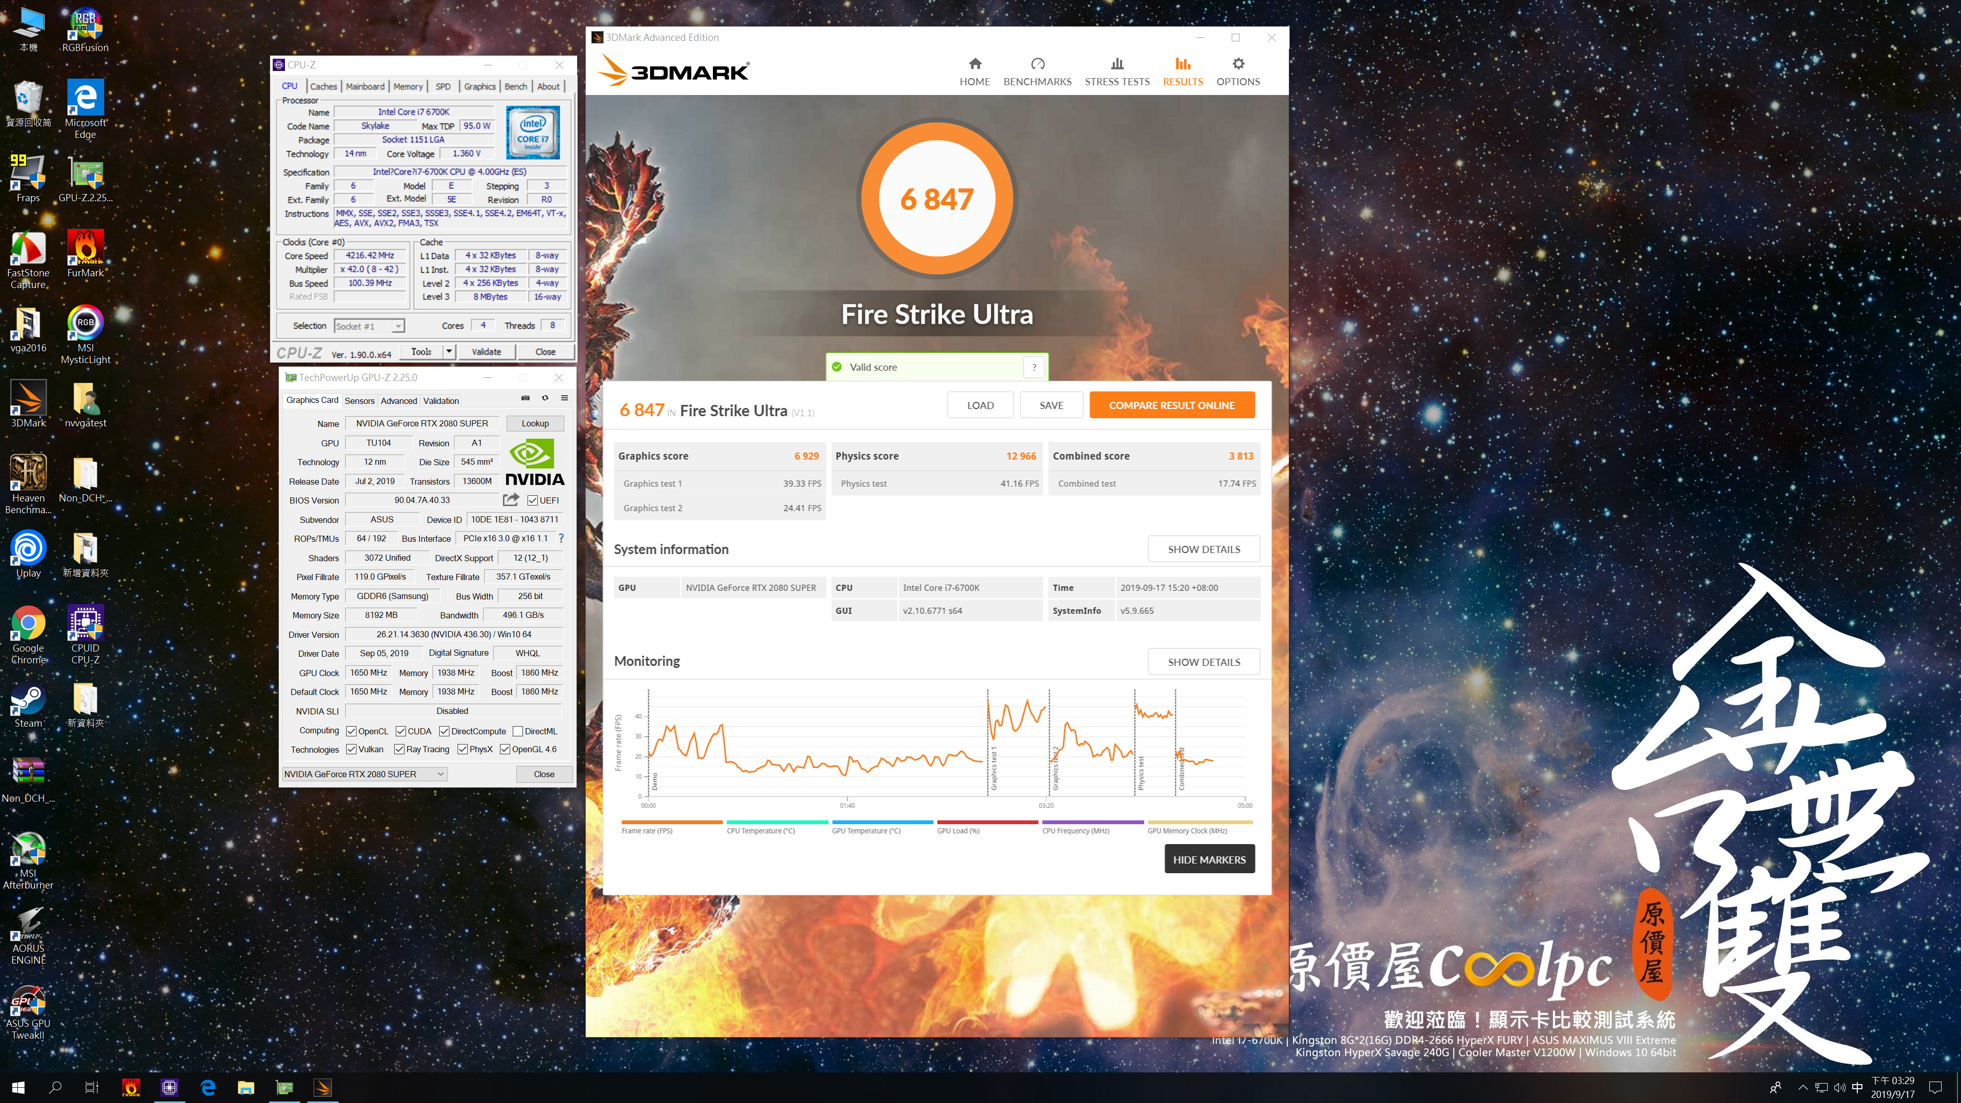Viewport: 1961px width, 1103px height.
Task: Open the notification center icon
Action: coord(1936,1088)
